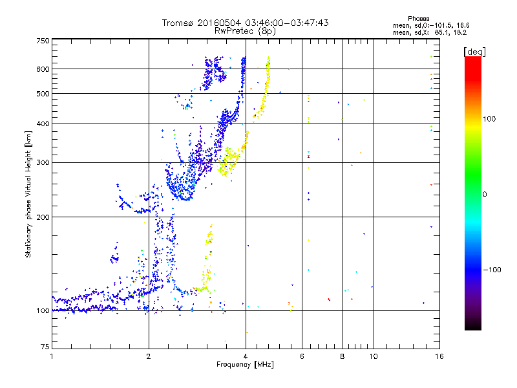Viewport: 517px width, 388px height.
Task: Click the colorbar tick label '100'
Action: point(489,119)
